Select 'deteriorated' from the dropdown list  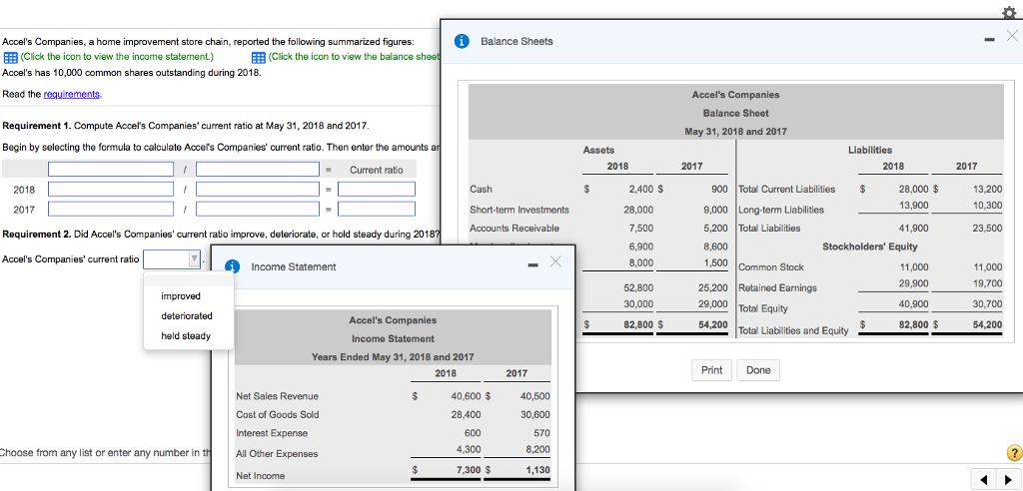point(187,316)
